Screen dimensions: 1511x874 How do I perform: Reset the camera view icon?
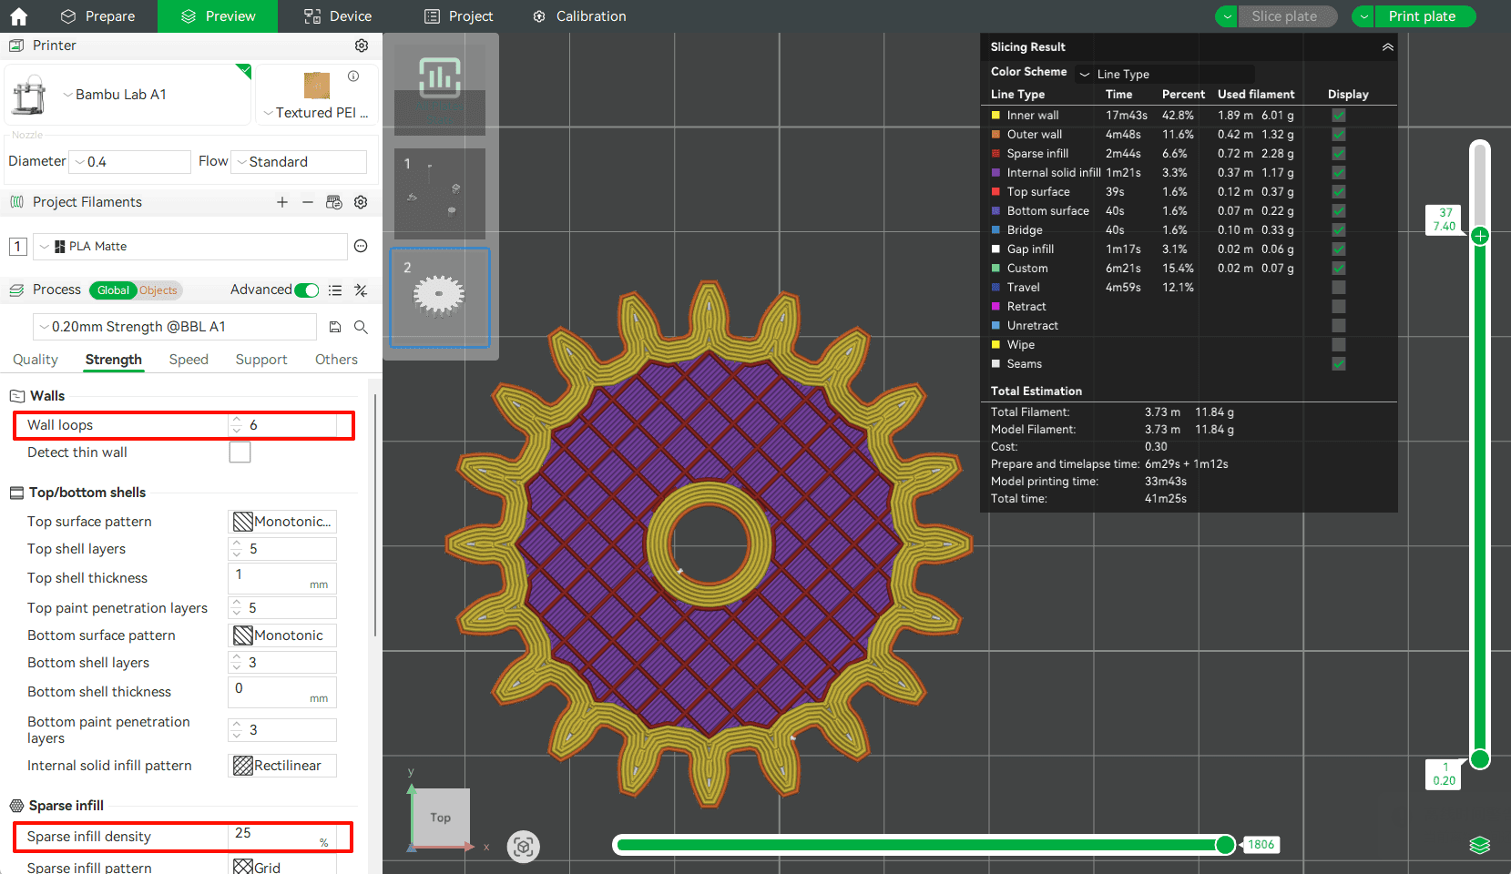click(x=524, y=847)
